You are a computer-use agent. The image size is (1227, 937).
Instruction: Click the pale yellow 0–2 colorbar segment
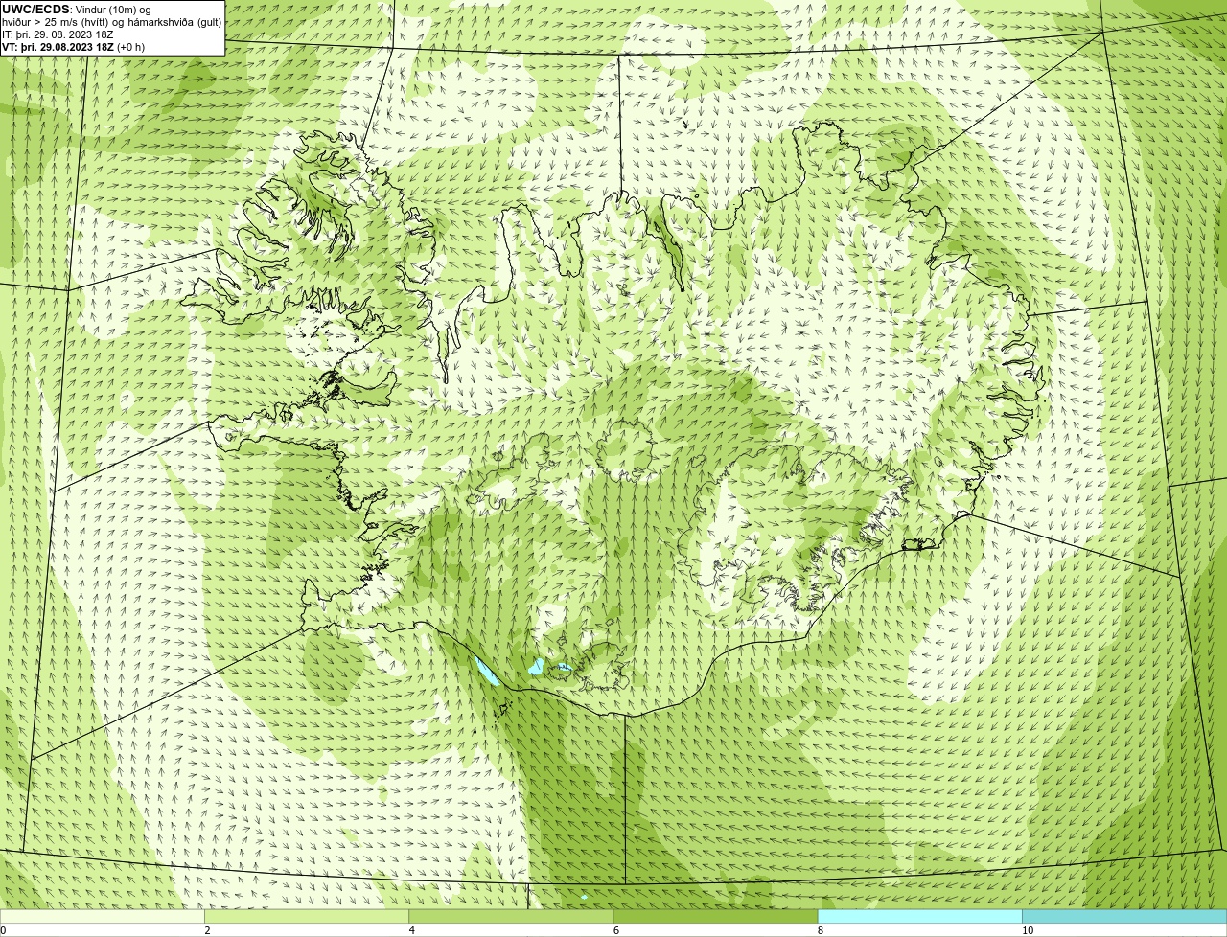(103, 917)
